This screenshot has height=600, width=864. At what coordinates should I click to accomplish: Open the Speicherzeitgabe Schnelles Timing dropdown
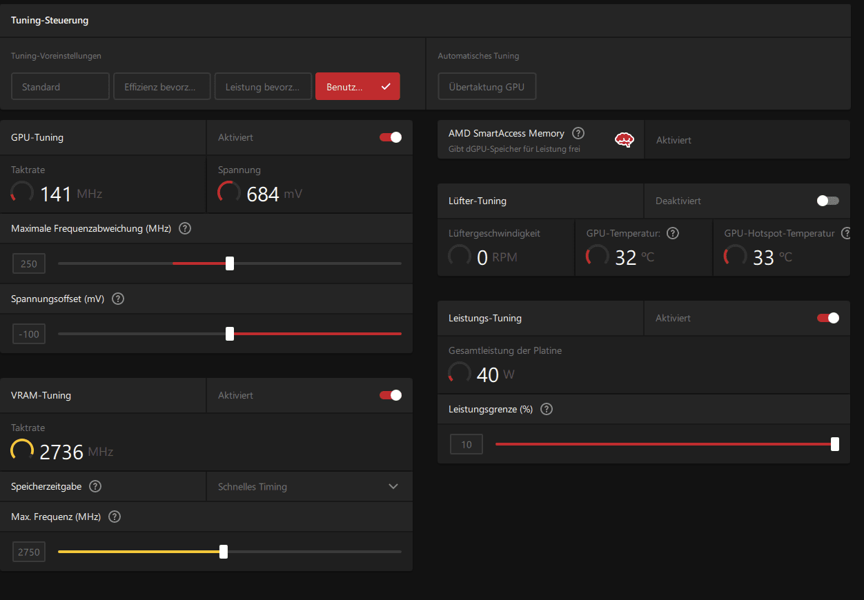(x=309, y=486)
